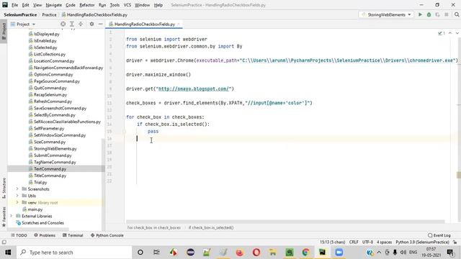Switch to PyCharm taskbar icon
The height and width of the screenshot is (259, 461).
click(x=322, y=253)
